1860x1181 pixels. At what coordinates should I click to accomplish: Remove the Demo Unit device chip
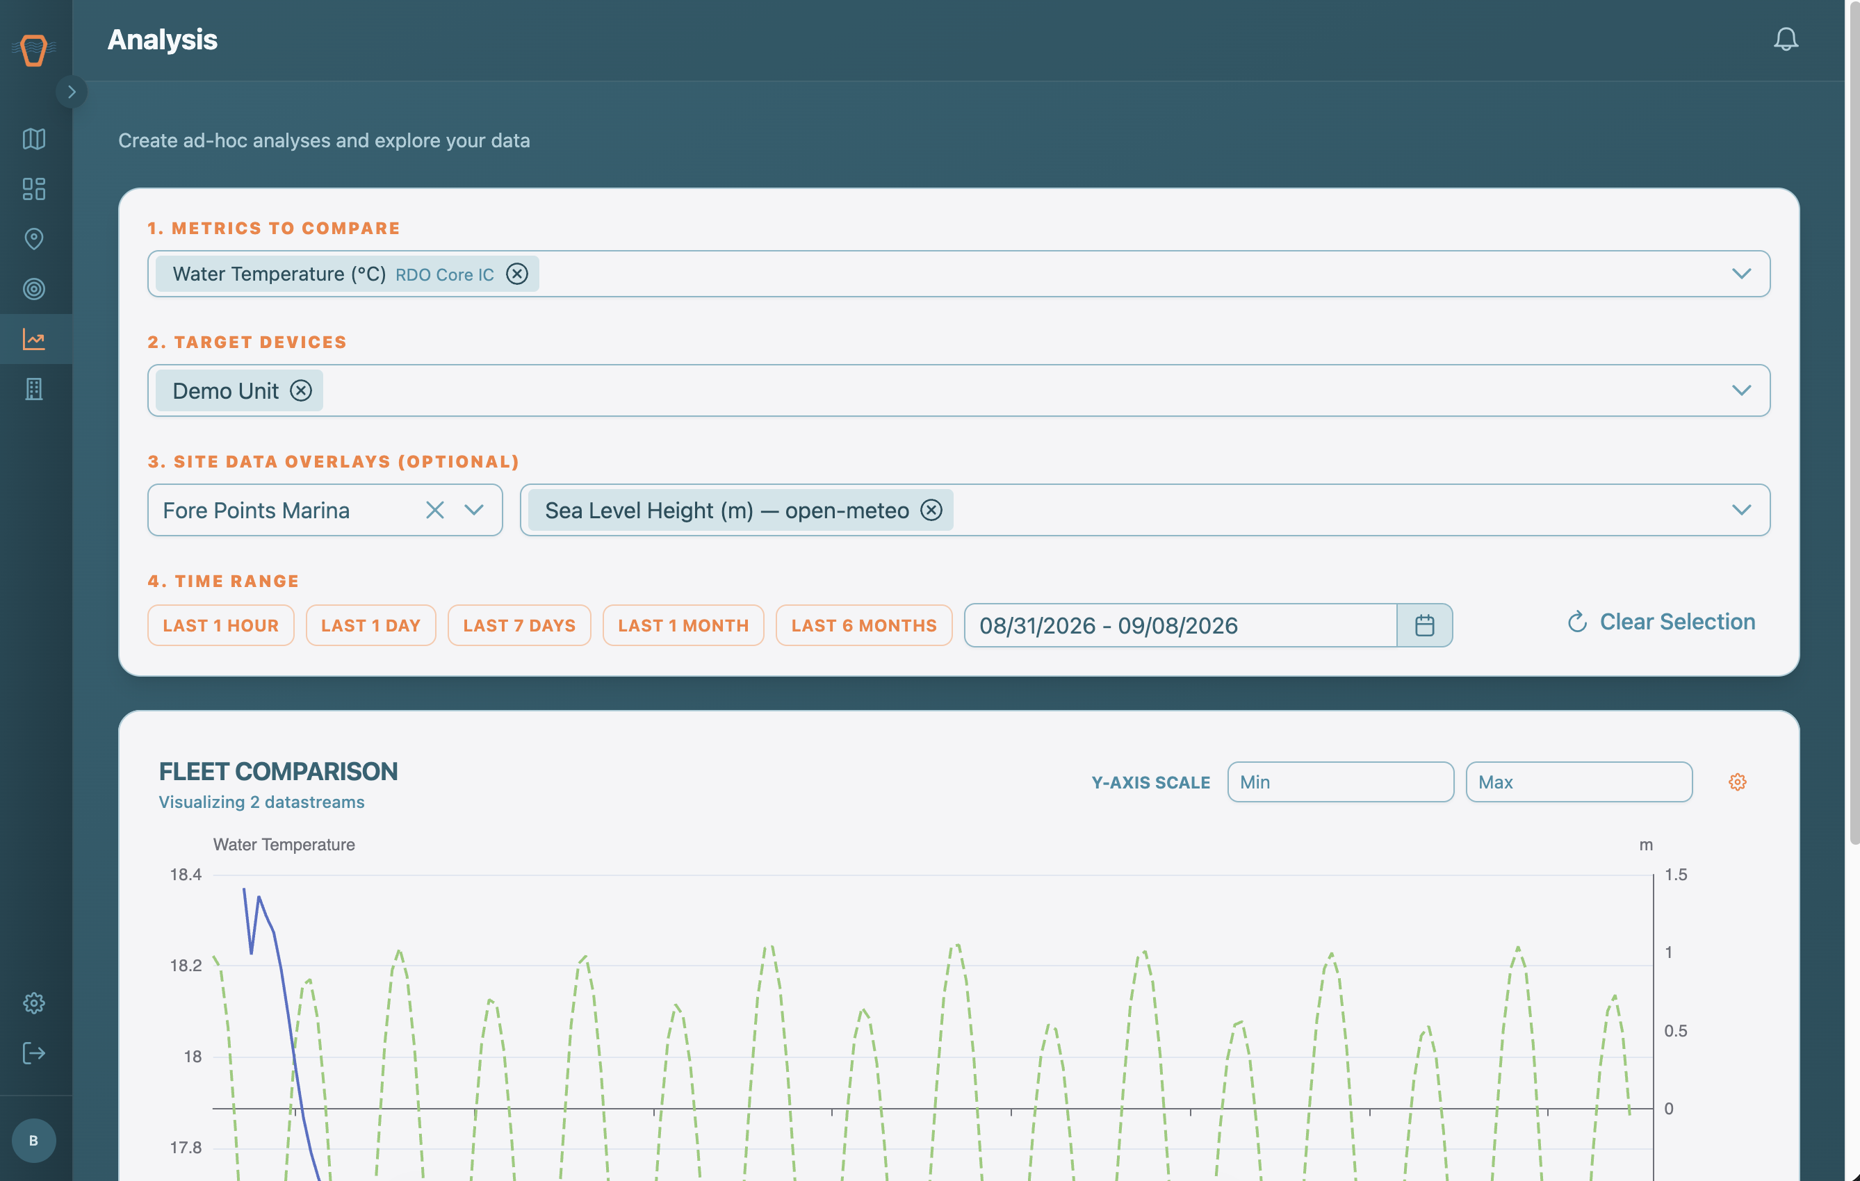301,390
